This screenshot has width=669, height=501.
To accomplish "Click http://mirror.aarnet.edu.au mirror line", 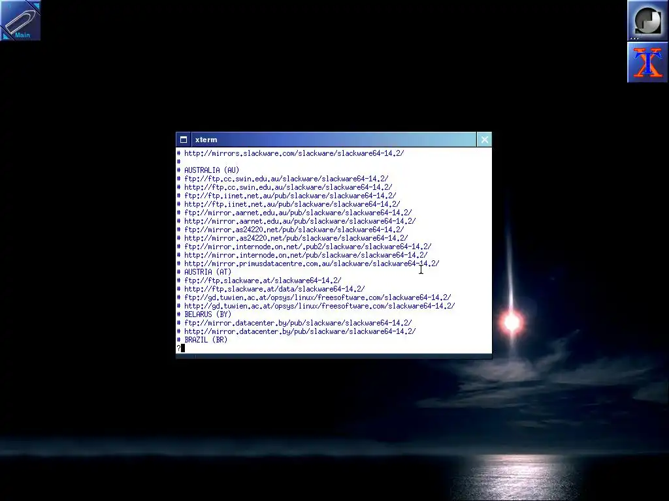I will click(x=296, y=221).
